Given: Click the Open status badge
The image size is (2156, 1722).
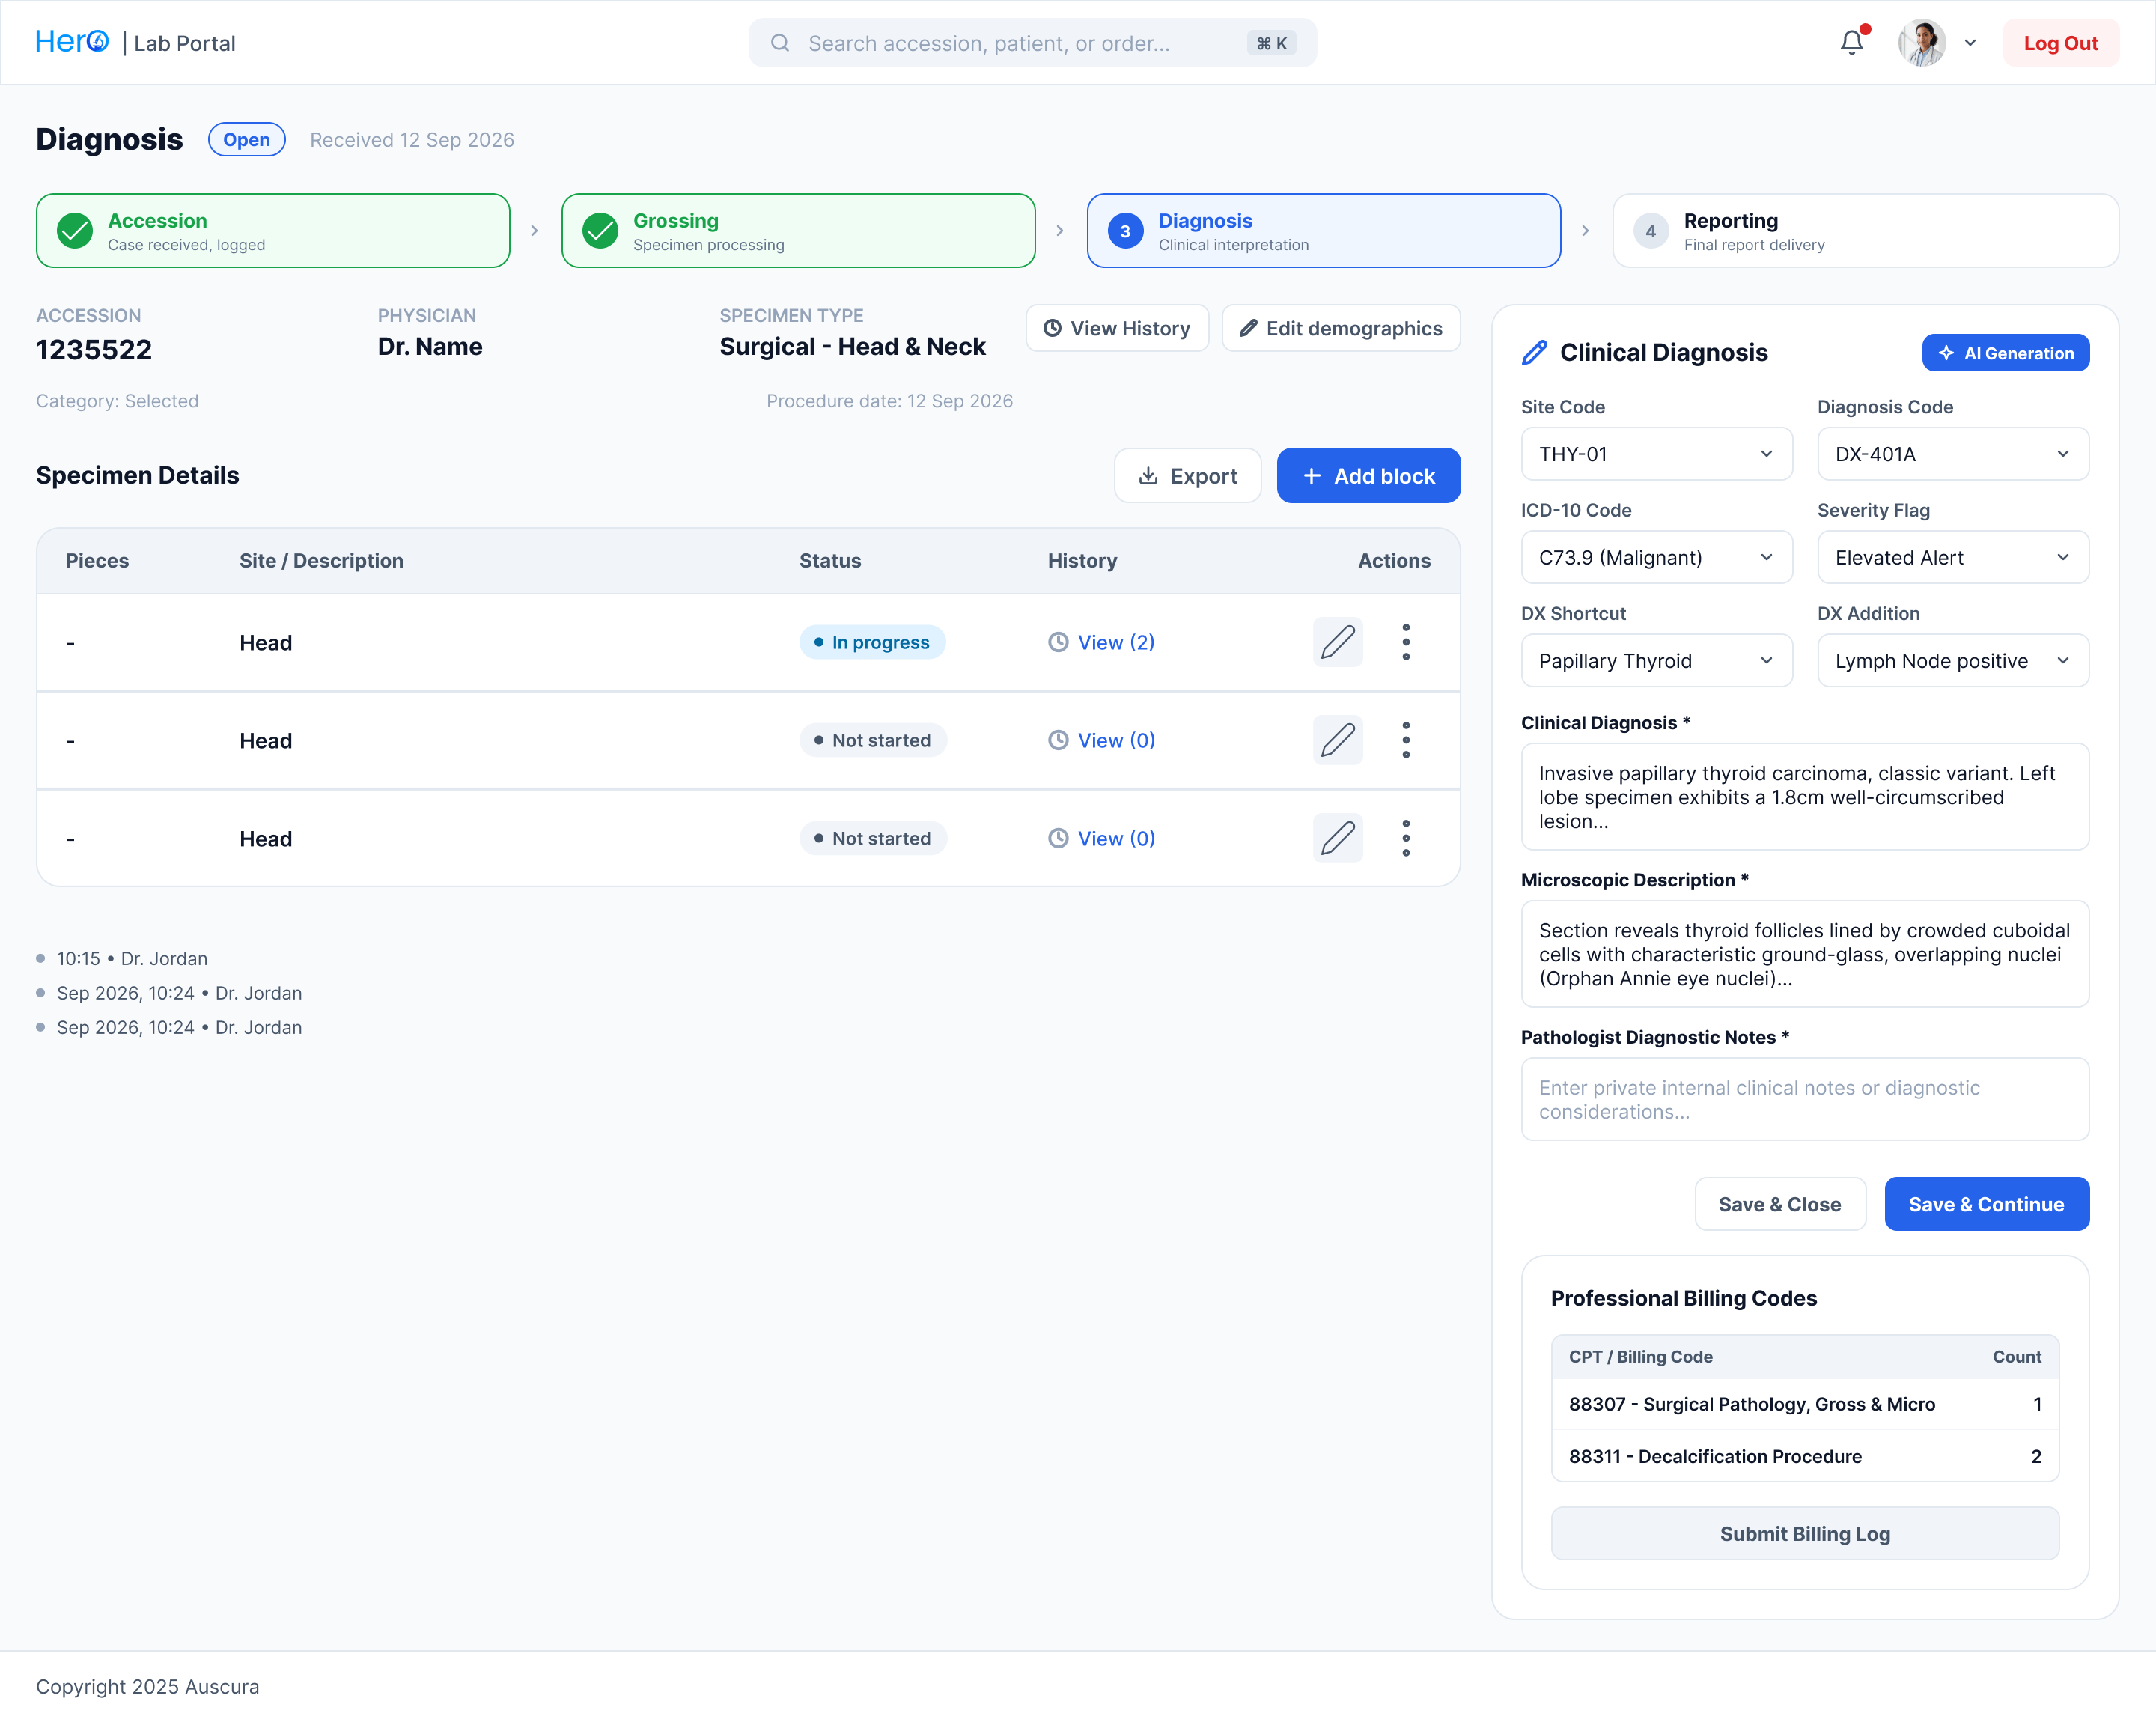Looking at the screenshot, I should click(x=246, y=139).
